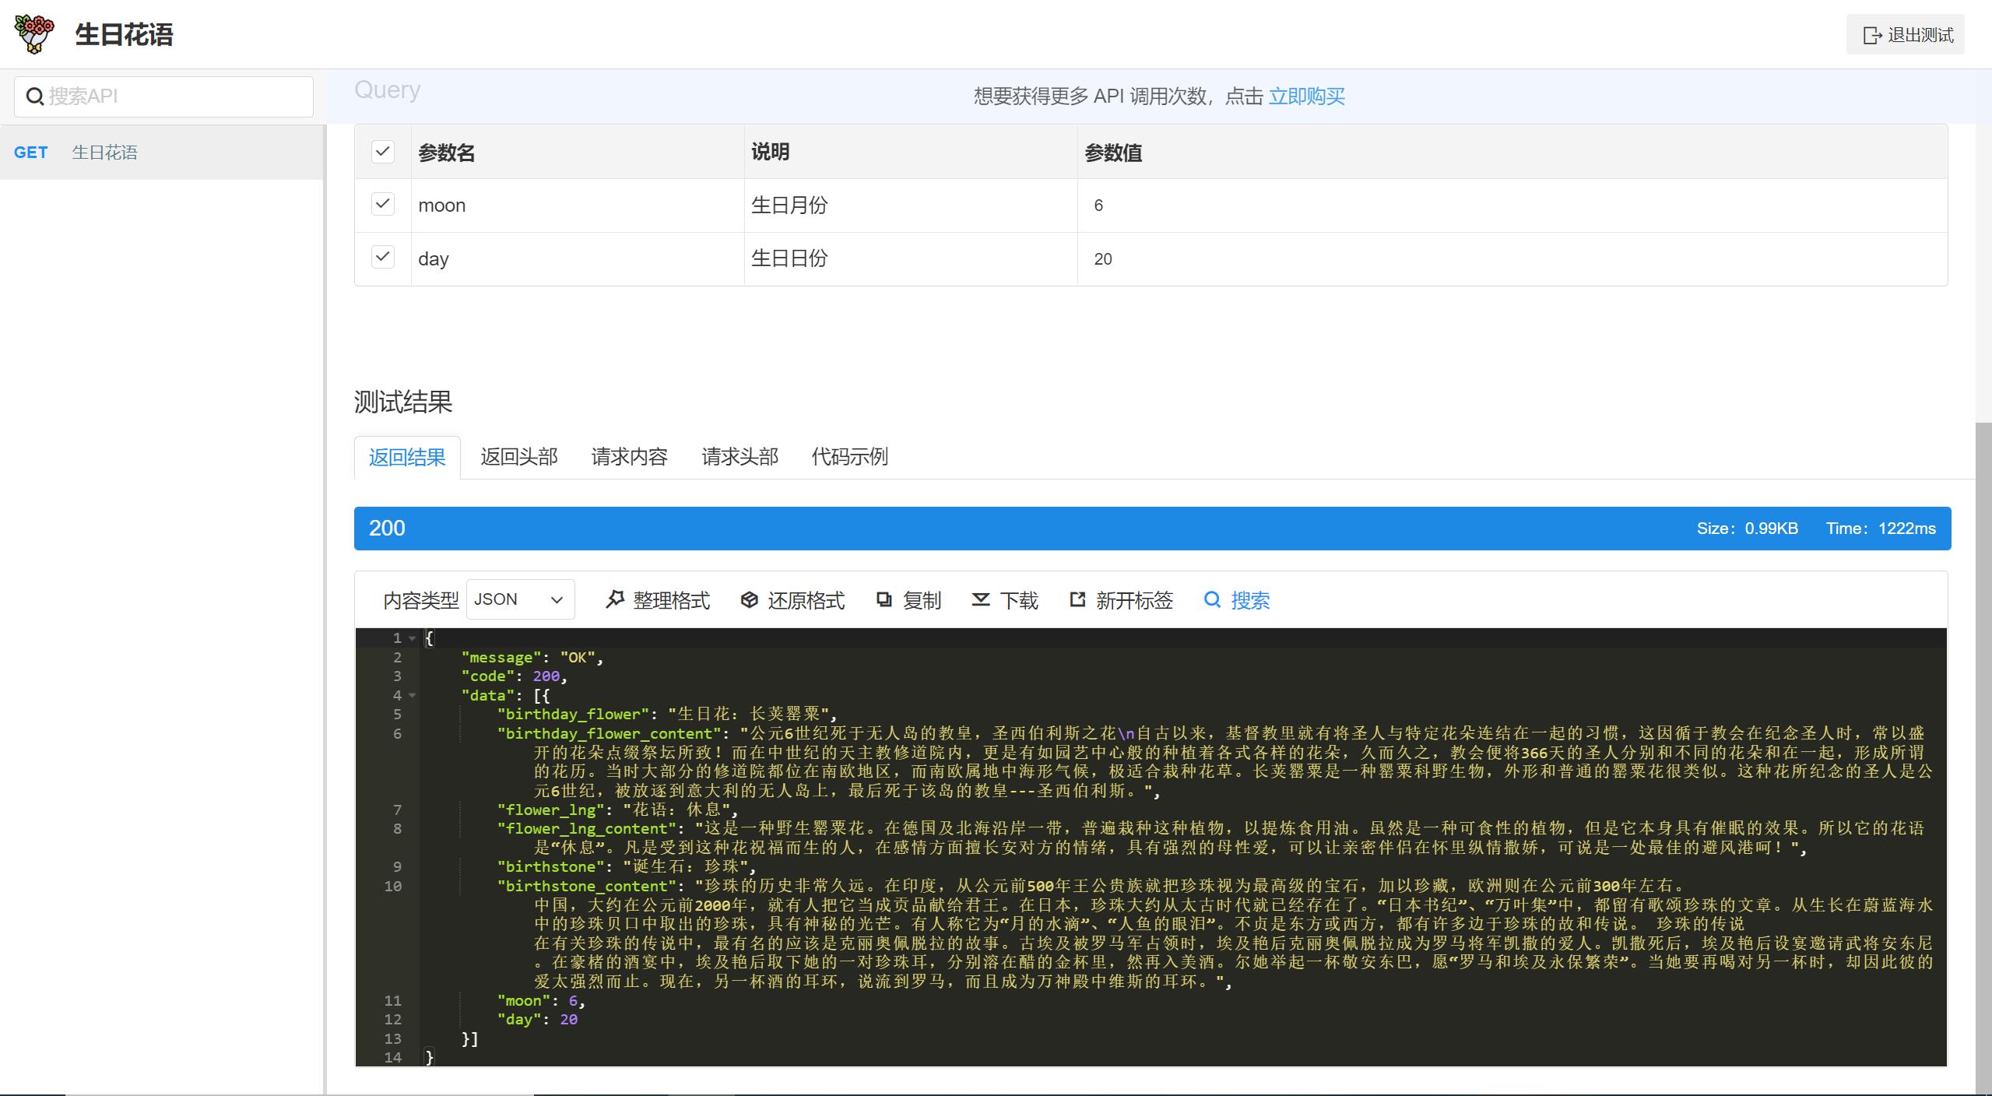Toggle the select-all checkbox in the parameter table

(x=382, y=151)
